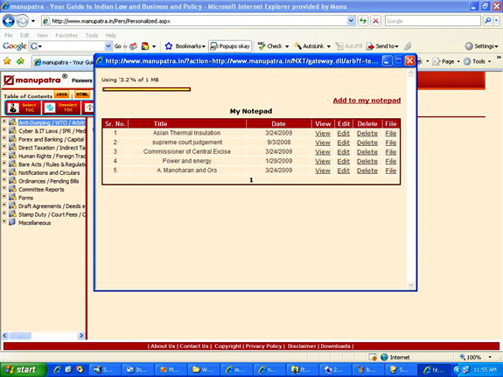The image size is (503, 377).
Task: Click page number 1 in notepad table
Action: 251,180
